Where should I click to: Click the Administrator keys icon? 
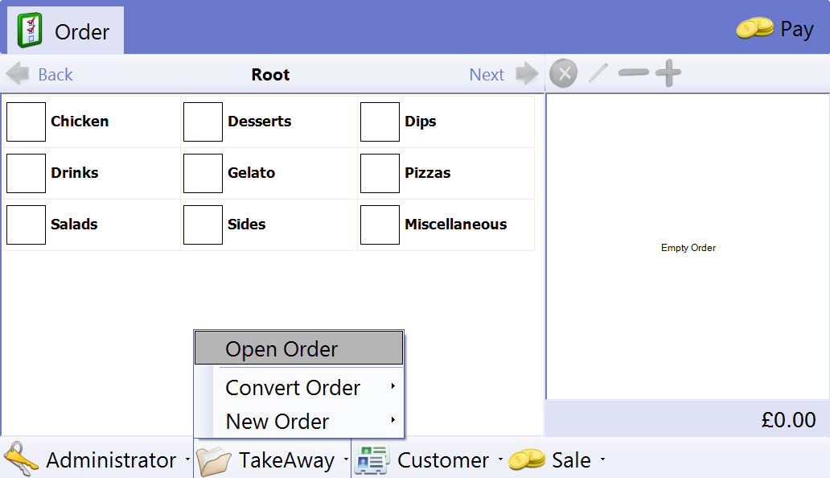tap(21, 460)
